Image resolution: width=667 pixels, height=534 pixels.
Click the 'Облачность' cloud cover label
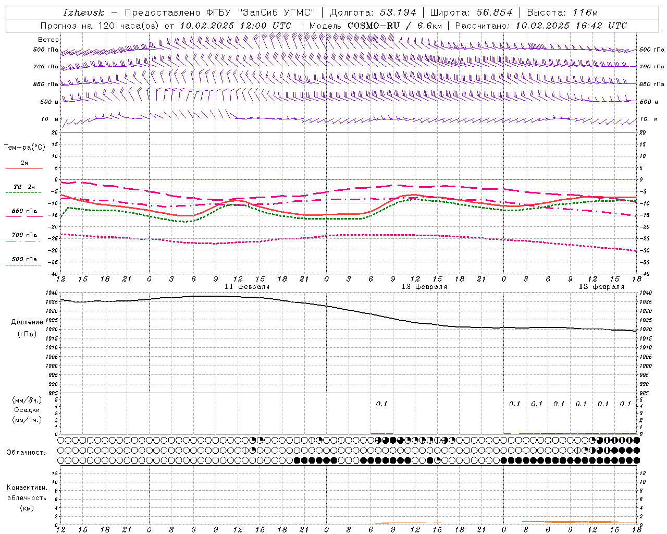[x=27, y=453]
